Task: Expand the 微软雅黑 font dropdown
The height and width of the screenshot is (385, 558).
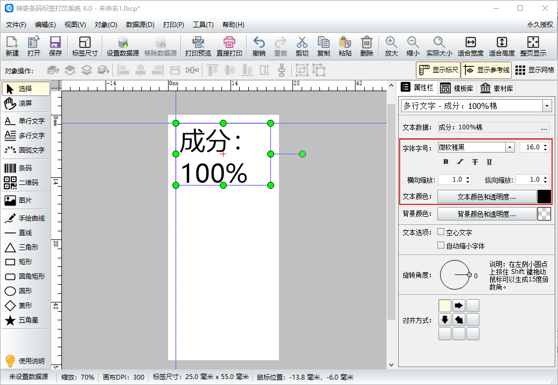Action: coord(510,147)
